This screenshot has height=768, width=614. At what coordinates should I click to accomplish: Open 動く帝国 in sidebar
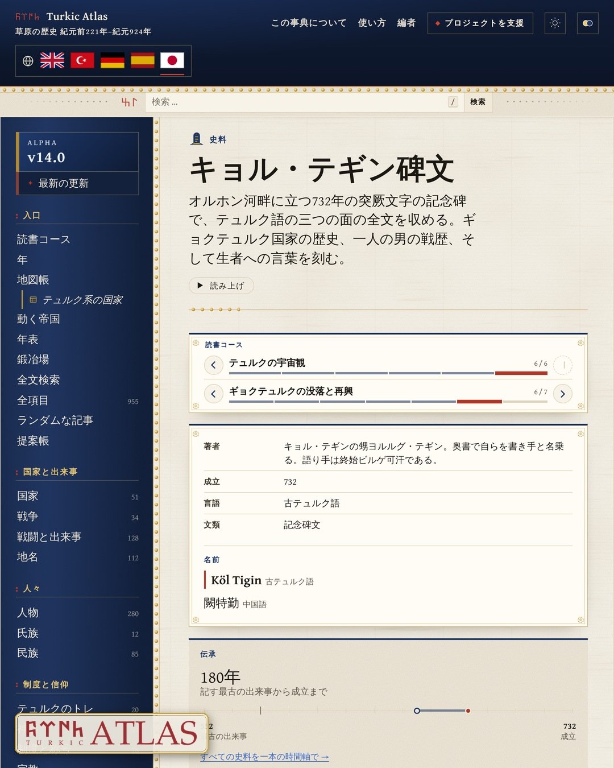pos(39,319)
